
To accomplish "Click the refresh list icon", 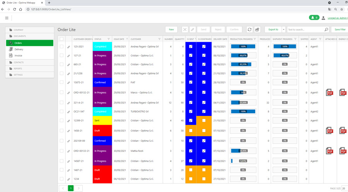I will point(249,29).
